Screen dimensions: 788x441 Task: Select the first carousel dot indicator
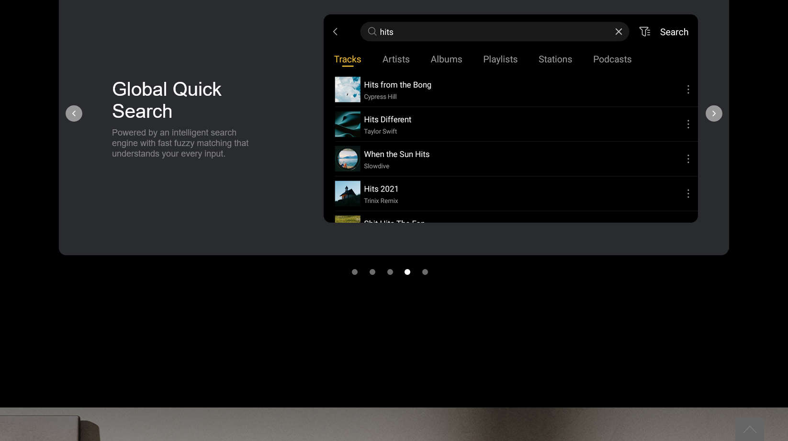[x=355, y=272]
